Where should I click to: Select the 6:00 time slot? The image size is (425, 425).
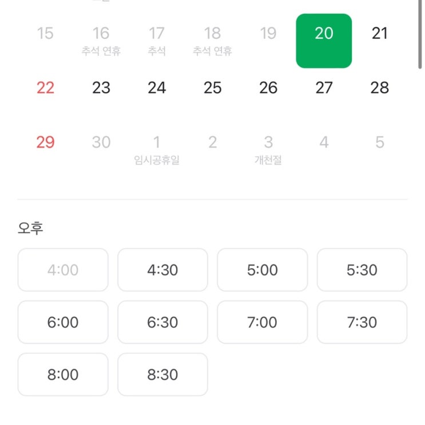tap(63, 322)
